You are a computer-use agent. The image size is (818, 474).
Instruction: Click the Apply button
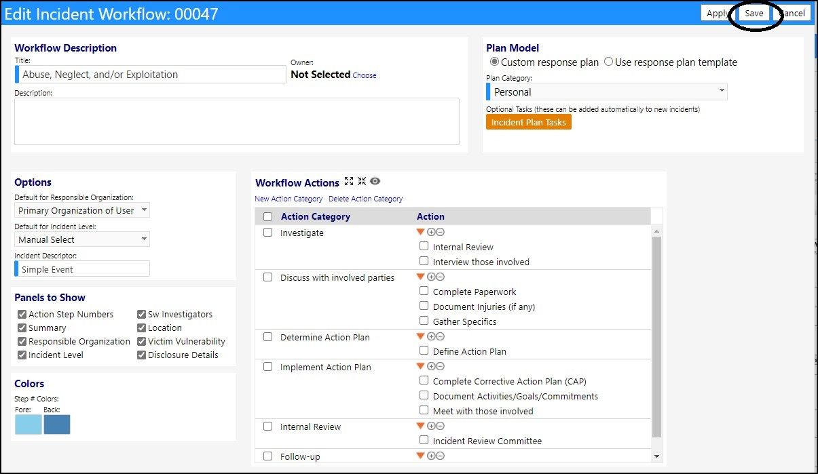717,14
